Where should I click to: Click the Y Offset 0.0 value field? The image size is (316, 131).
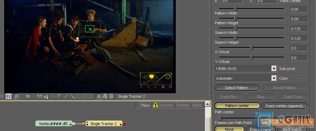299,58
